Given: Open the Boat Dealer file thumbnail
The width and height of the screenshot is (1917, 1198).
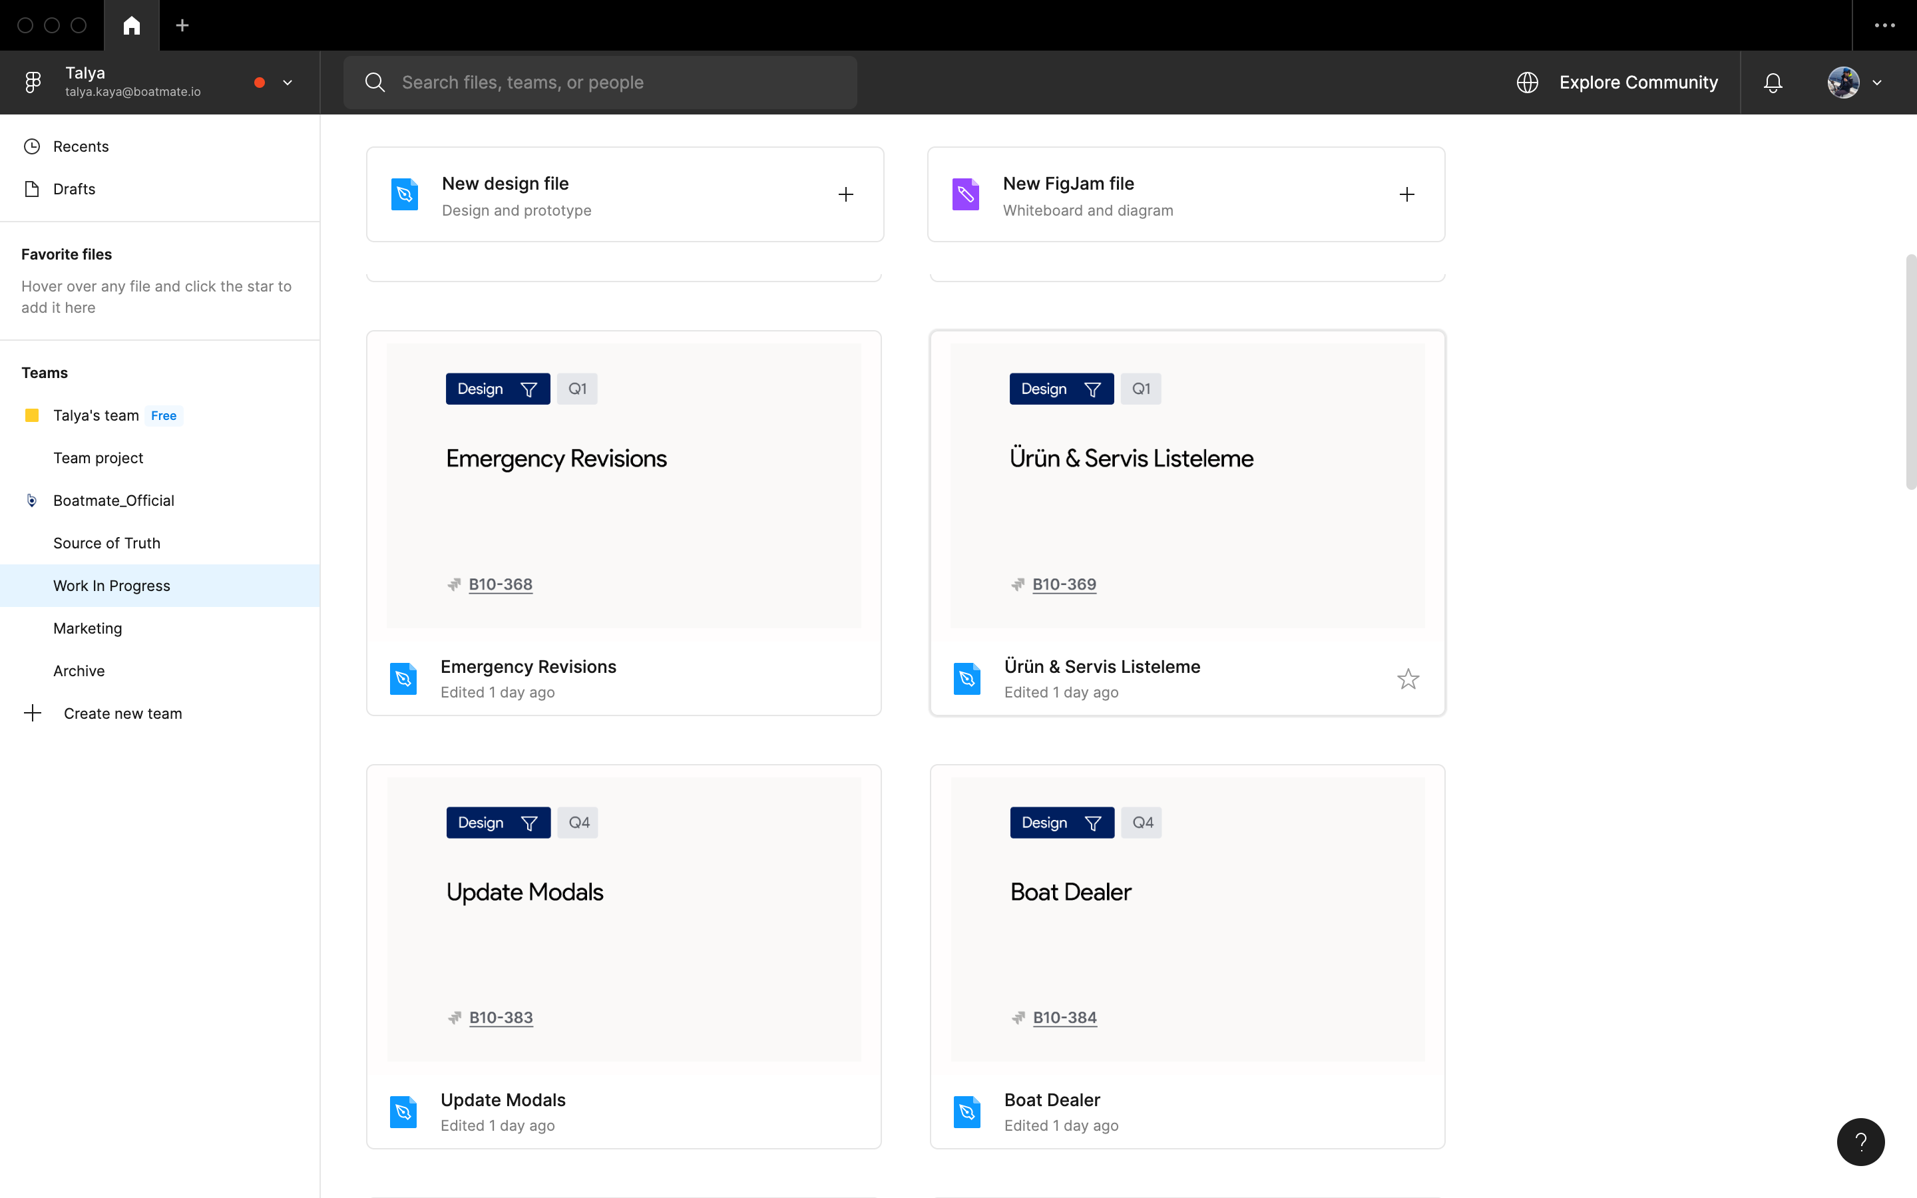Looking at the screenshot, I should (1187, 919).
